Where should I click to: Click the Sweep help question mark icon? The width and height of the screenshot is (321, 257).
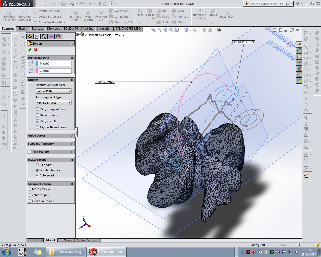72,43
